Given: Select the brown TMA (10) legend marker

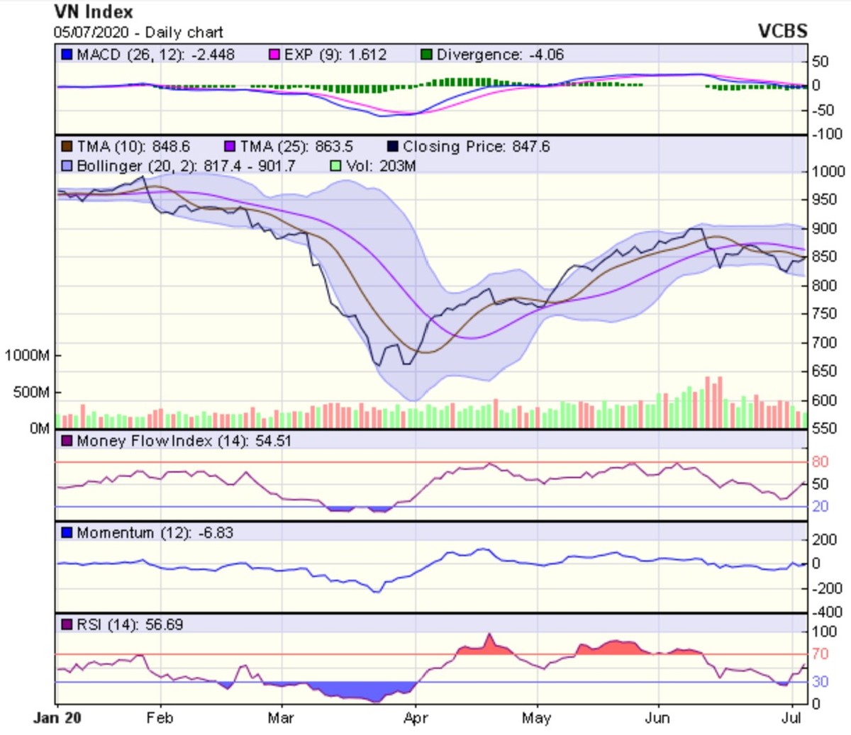Looking at the screenshot, I should tap(67, 147).
